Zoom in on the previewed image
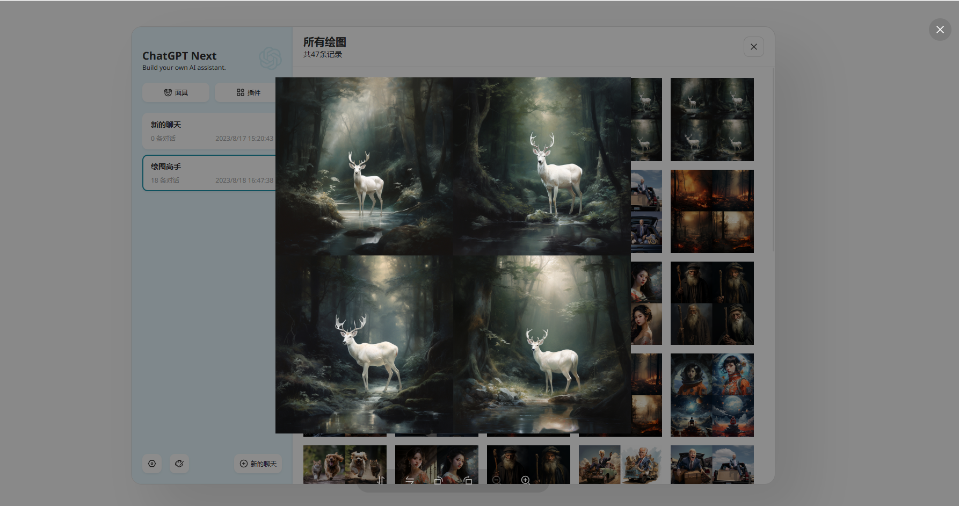The image size is (959, 506). point(526,480)
